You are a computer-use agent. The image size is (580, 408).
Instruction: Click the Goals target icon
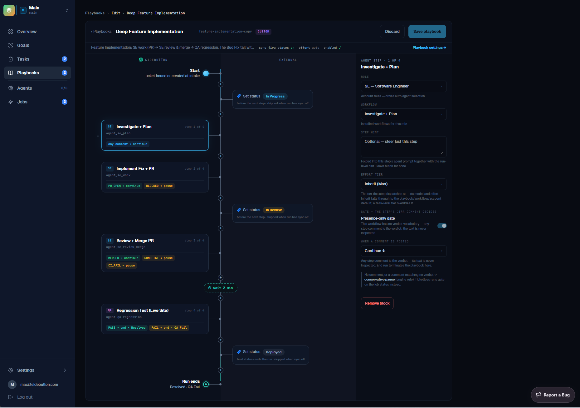pos(11,45)
